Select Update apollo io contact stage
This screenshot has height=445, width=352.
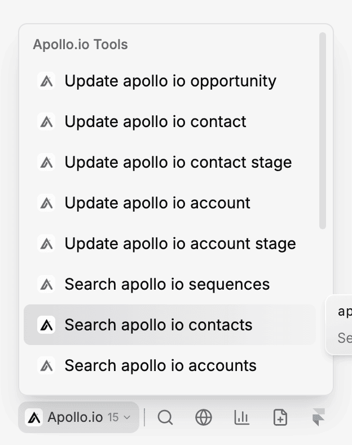click(178, 162)
